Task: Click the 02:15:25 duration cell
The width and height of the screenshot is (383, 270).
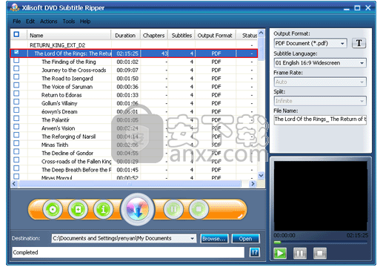Action: click(x=127, y=53)
